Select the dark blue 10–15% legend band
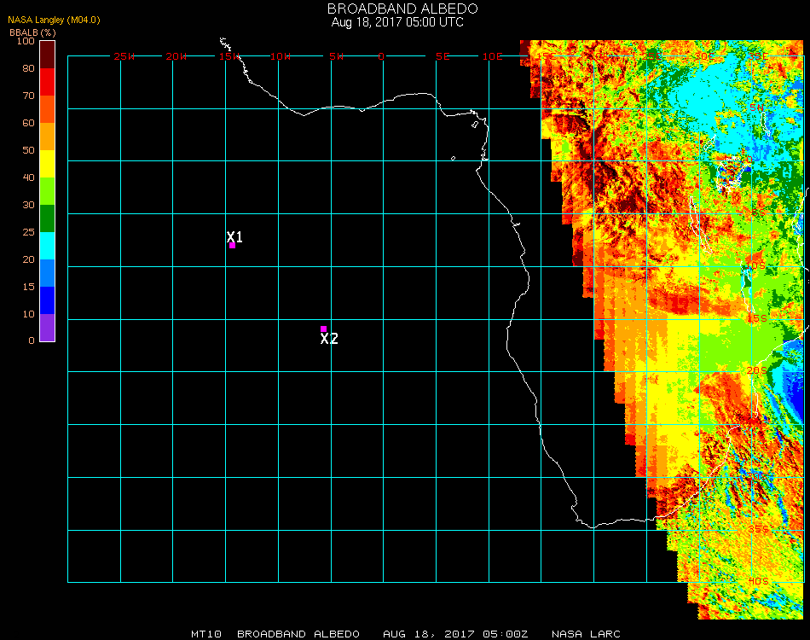Screen dimensions: 810x640 pos(47,300)
